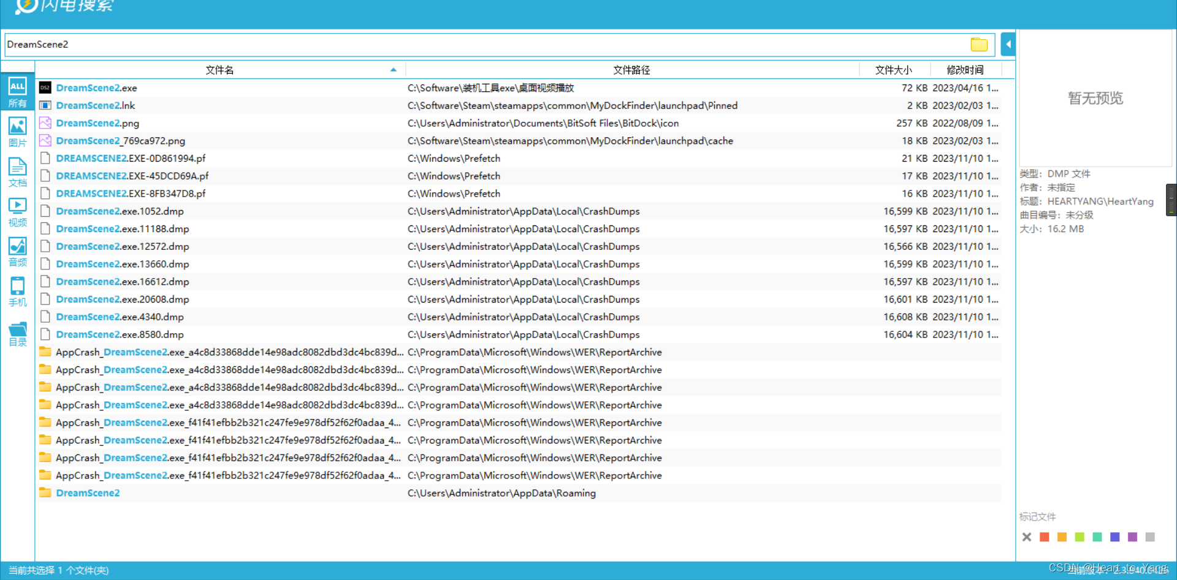
Task: Switch to the Pictures (图片) category
Action: tap(17, 132)
